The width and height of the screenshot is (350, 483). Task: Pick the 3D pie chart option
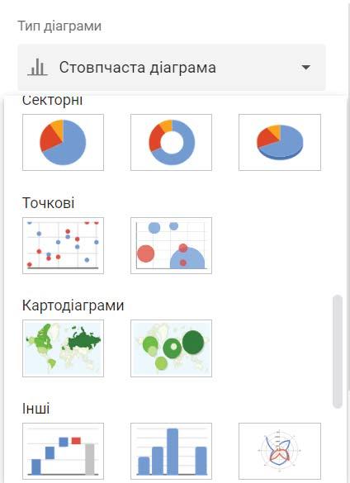[x=280, y=142]
